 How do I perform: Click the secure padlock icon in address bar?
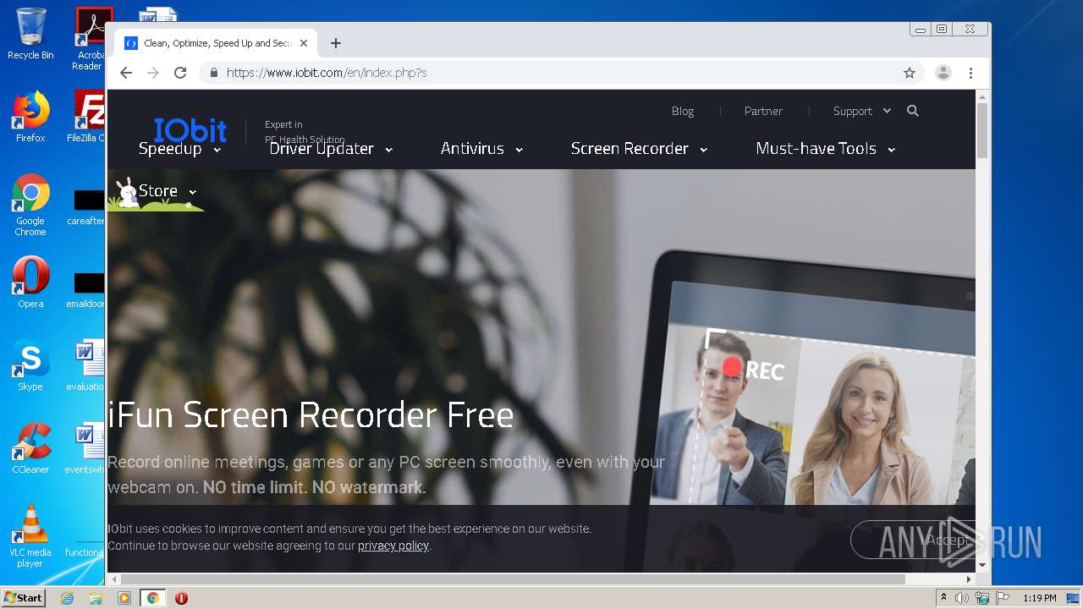coord(212,73)
